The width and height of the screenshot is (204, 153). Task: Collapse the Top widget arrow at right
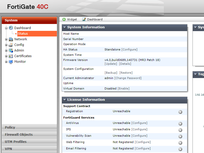pos(195,74)
